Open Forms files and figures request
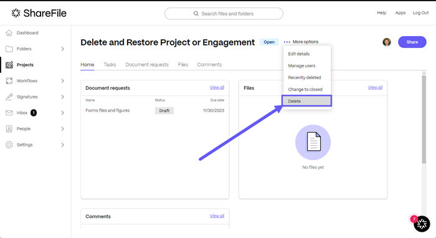The image size is (436, 238). [x=108, y=110]
